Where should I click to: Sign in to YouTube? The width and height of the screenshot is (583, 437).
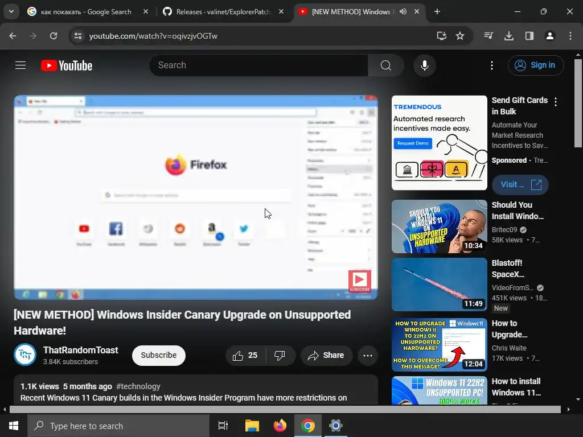(536, 65)
